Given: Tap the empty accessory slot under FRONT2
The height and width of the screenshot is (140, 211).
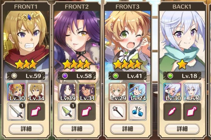Looking at the screenshot, I should click(x=87, y=112).
